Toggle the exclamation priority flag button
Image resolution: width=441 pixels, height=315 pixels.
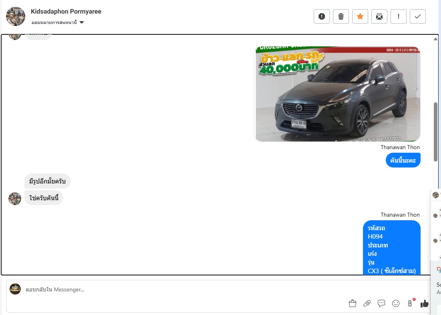(399, 16)
